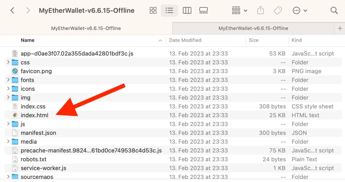
Task: Switch to column view
Action: point(187,11)
